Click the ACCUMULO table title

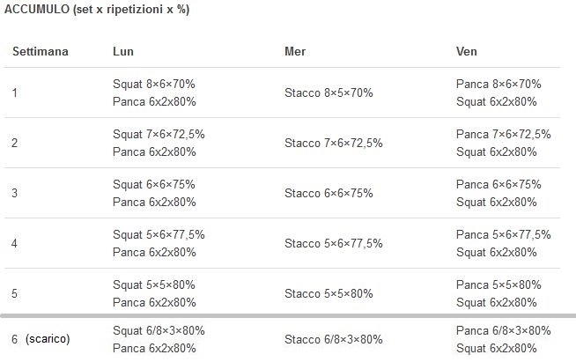[x=97, y=10]
